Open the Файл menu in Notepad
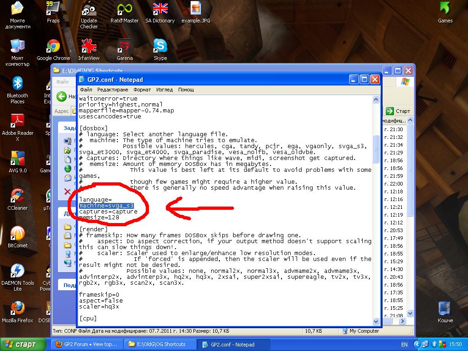 coord(86,90)
